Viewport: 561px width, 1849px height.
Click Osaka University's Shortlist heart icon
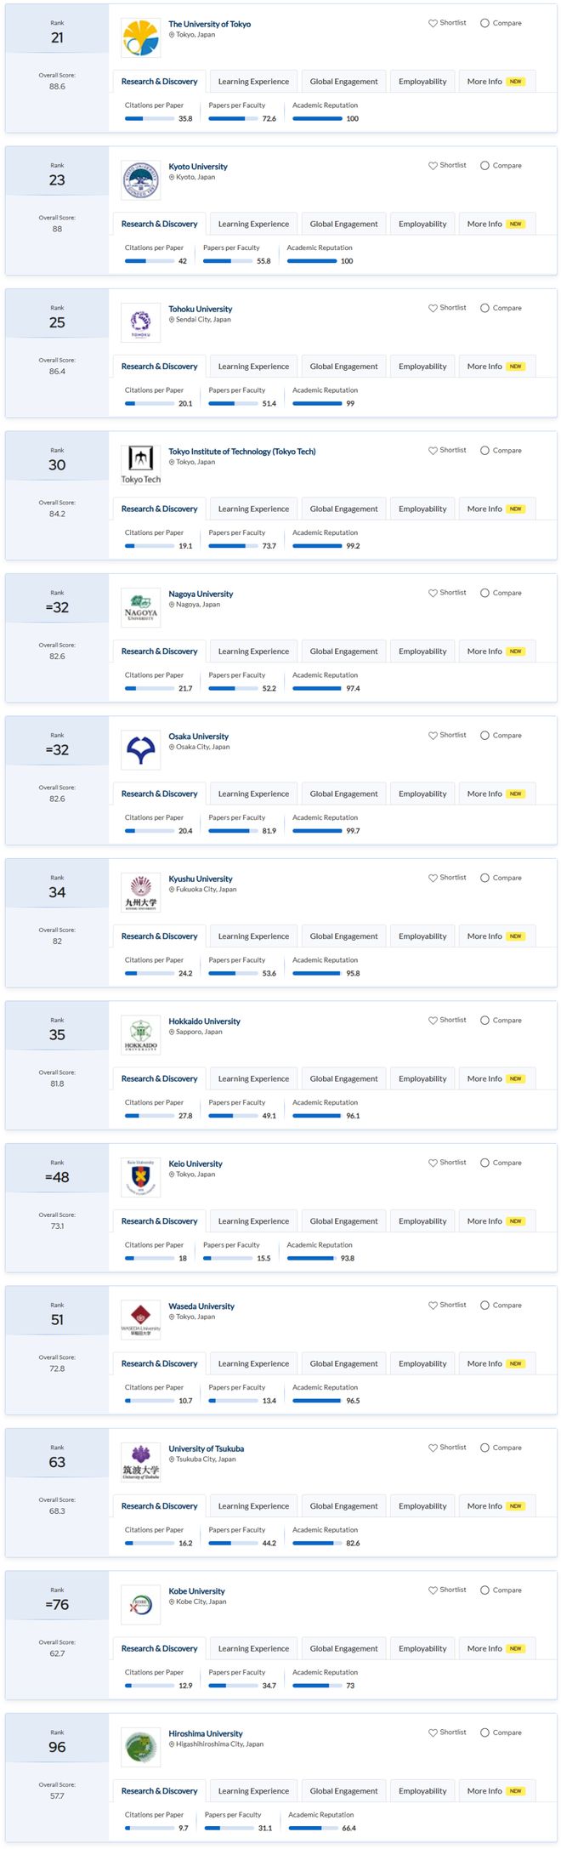tap(433, 736)
